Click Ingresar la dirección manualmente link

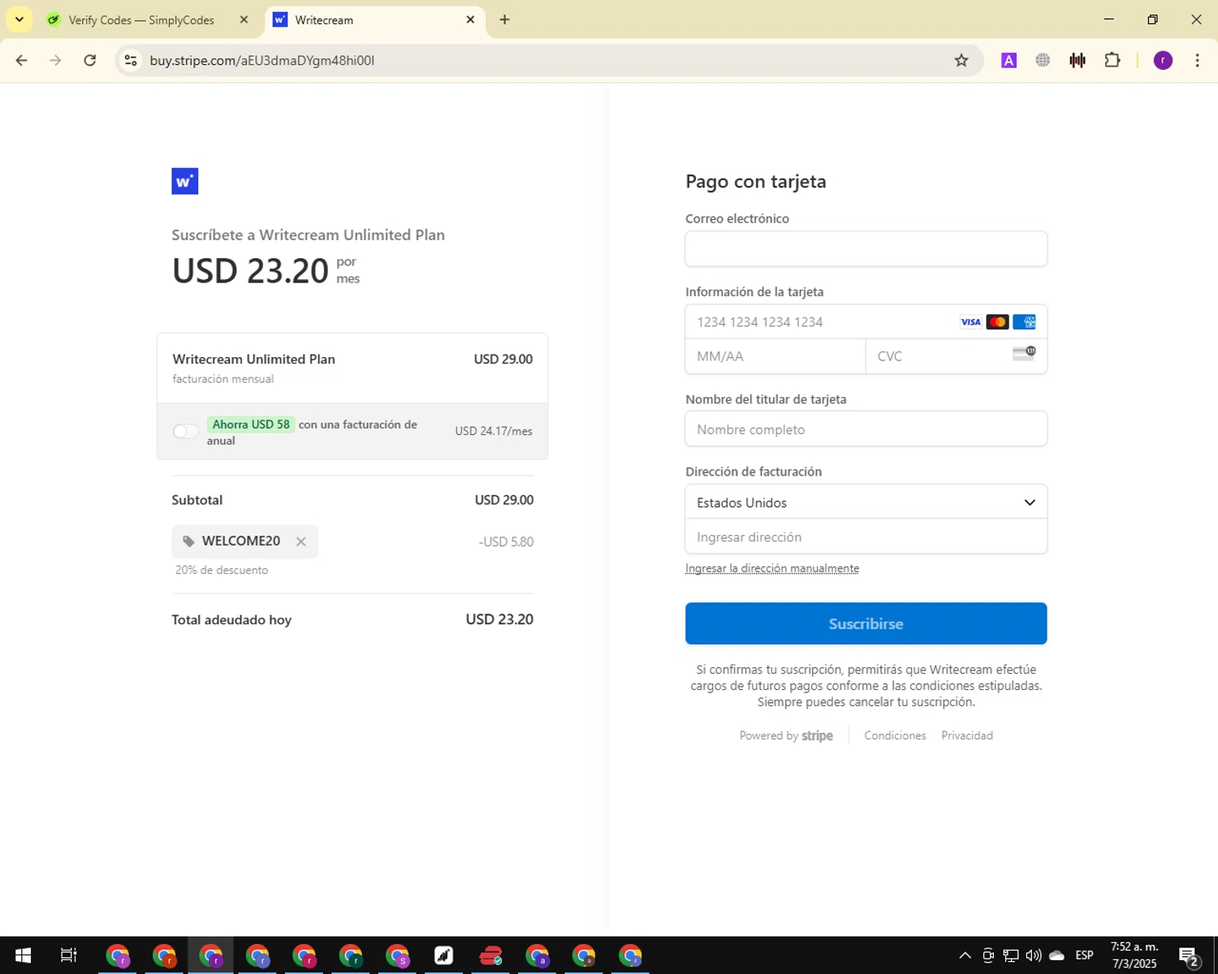tap(772, 568)
